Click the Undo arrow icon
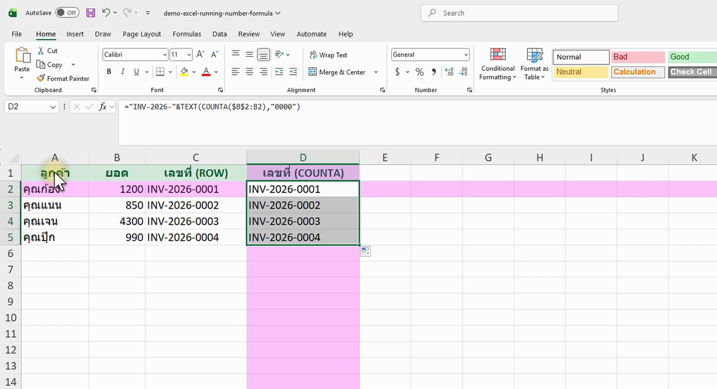The image size is (717, 389). tap(106, 13)
